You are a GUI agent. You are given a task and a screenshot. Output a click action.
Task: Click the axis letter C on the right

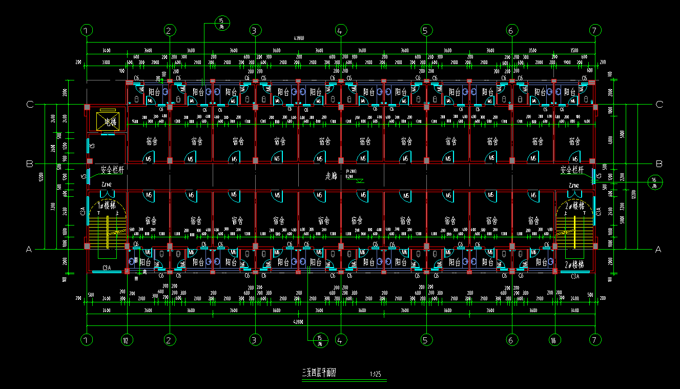(x=658, y=105)
